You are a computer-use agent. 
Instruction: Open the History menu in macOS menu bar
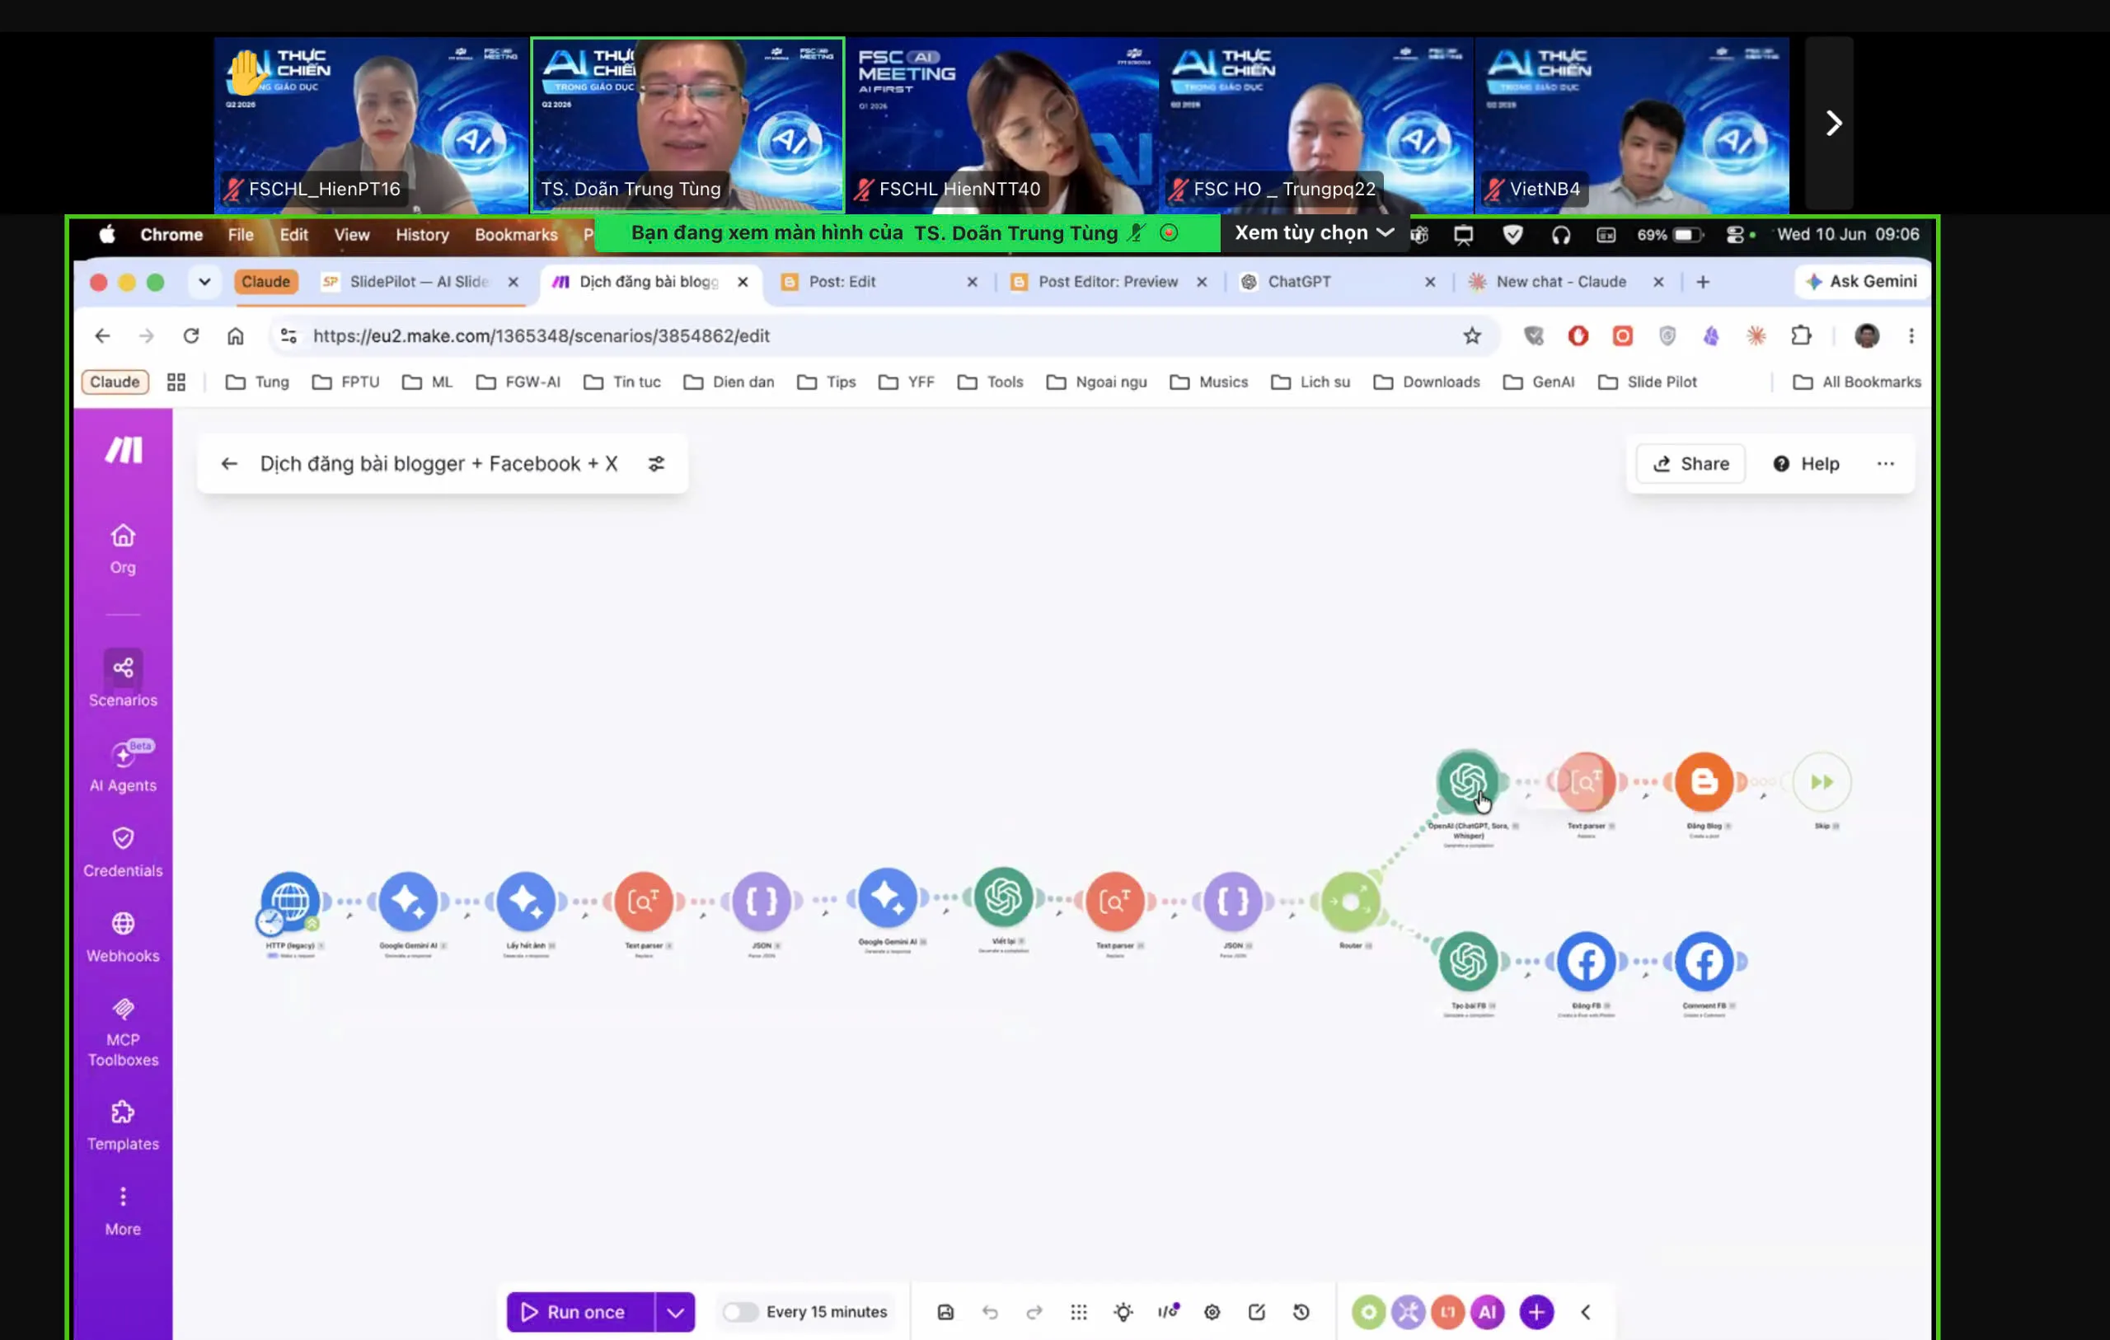click(422, 234)
